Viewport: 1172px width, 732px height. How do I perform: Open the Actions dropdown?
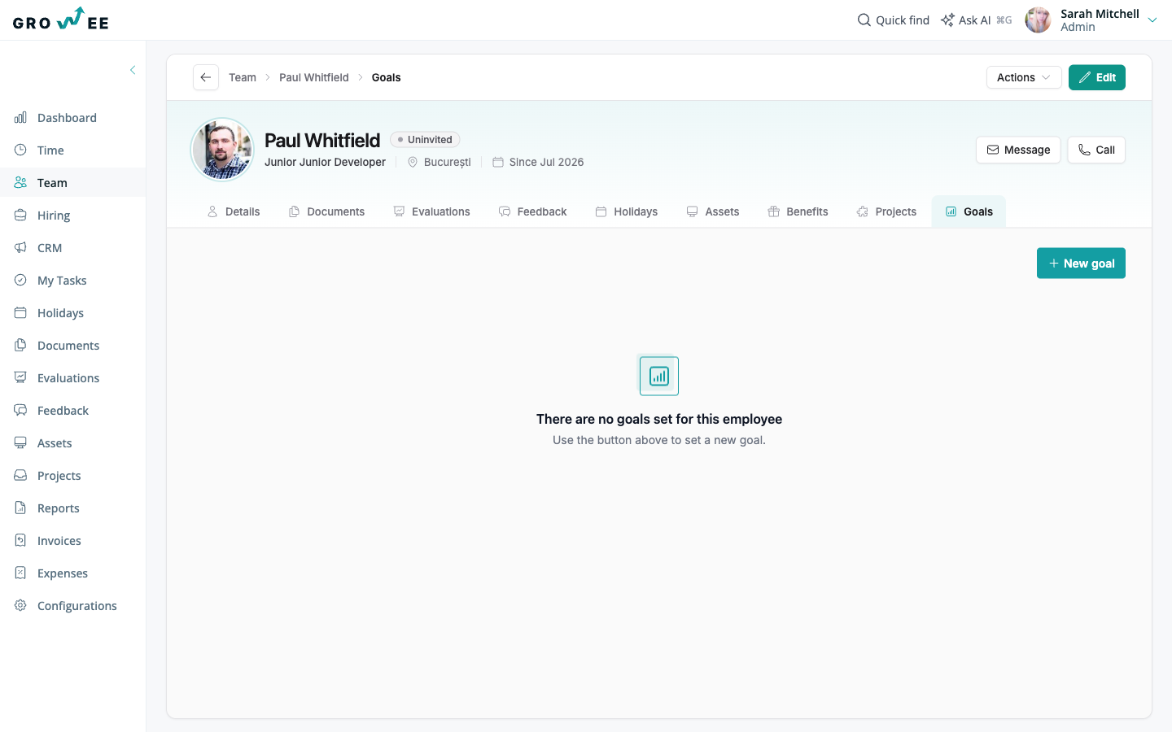coord(1024,77)
